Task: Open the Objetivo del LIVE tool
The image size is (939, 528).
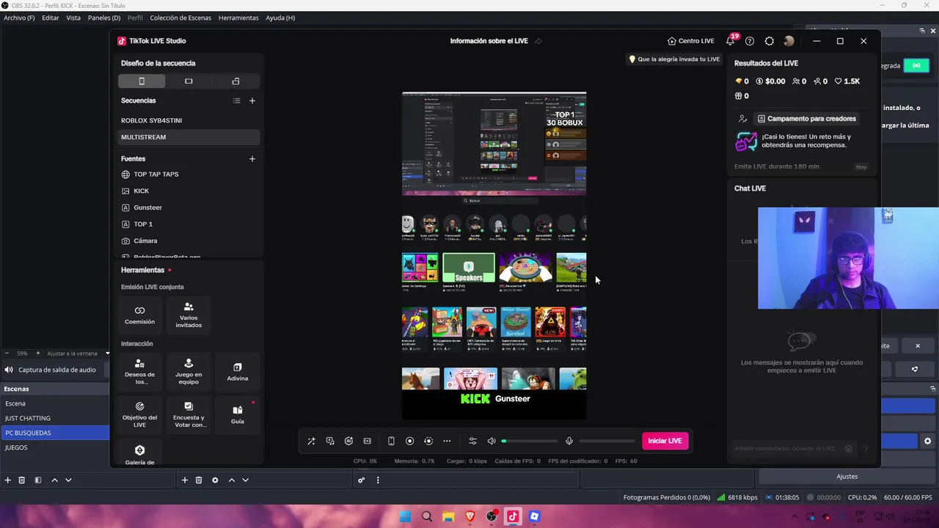Action: (139, 414)
